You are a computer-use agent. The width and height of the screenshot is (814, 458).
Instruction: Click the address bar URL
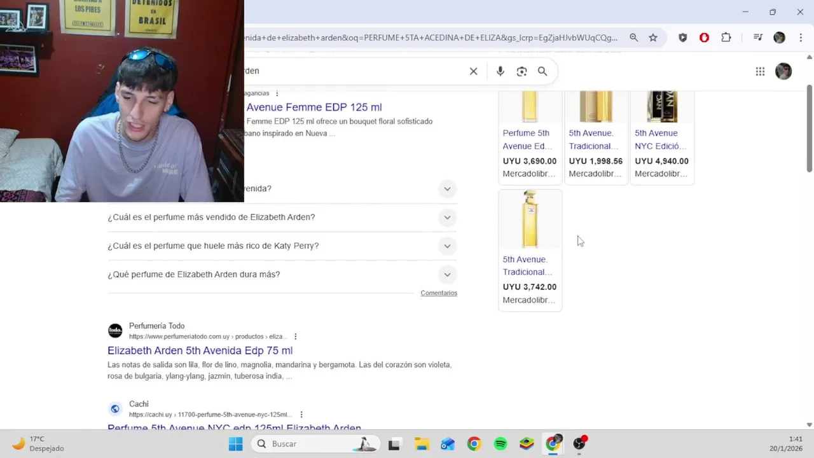431,38
